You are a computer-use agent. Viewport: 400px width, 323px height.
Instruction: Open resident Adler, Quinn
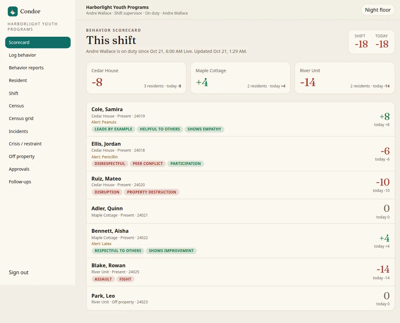point(241,211)
